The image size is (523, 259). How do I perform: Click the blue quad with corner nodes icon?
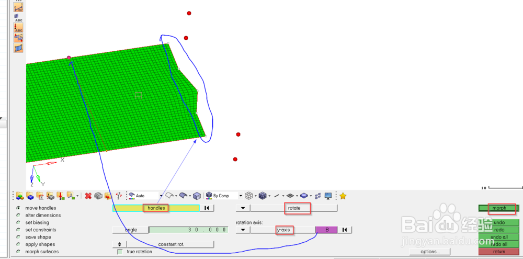(x=18, y=48)
